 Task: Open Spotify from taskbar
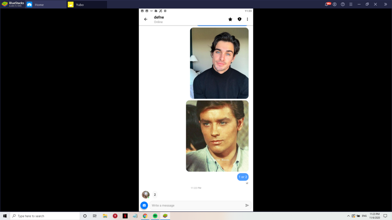click(x=155, y=216)
